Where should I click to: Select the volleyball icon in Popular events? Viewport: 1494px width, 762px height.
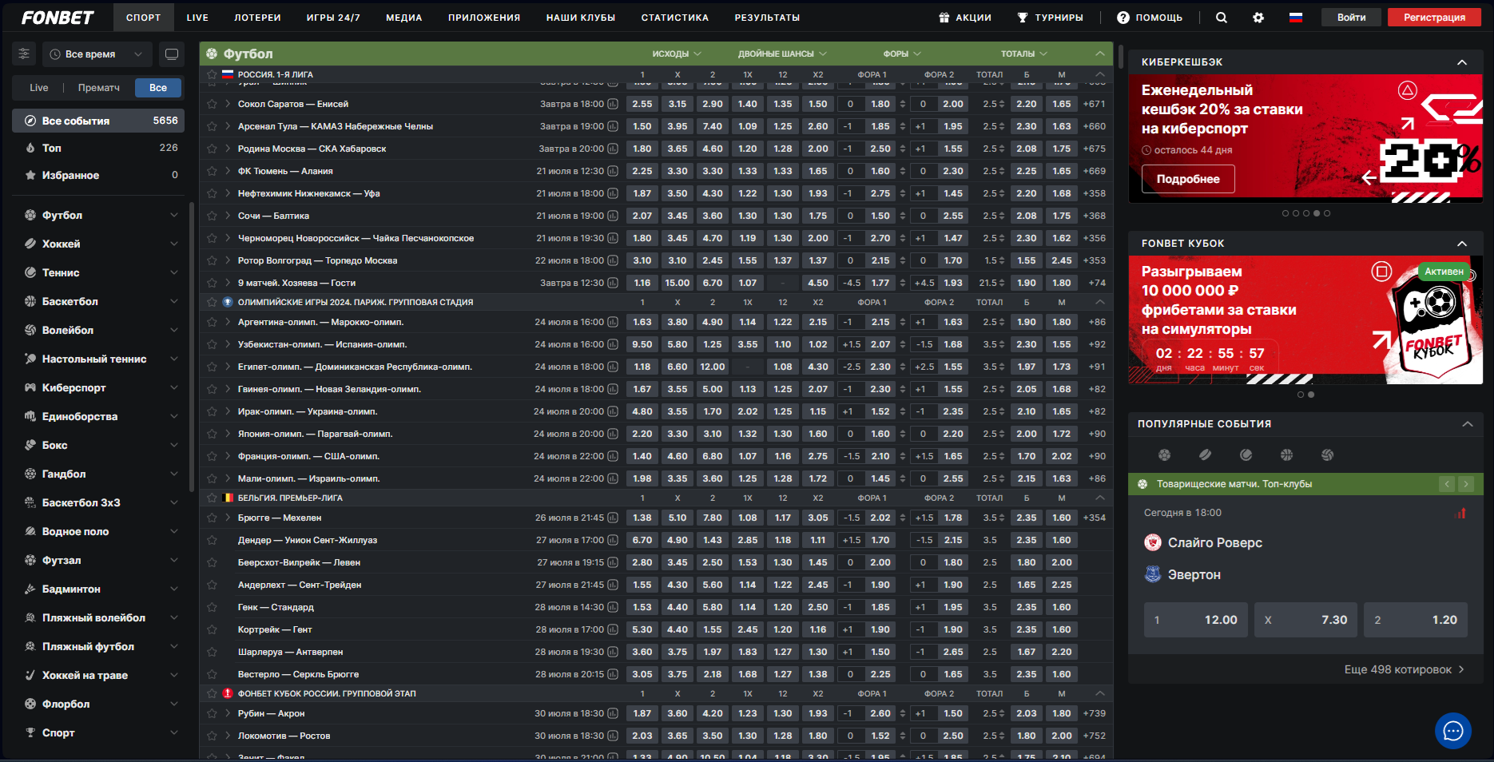pos(1327,454)
